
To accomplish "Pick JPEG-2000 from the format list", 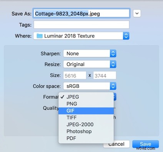I will pyautogui.click(x=86, y=124).
